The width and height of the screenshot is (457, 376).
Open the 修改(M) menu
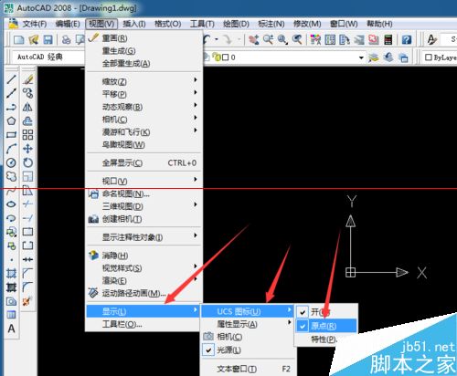pos(307,24)
